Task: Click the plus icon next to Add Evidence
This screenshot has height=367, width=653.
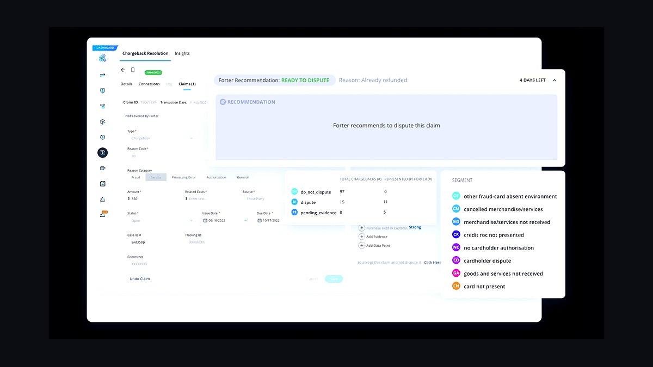Action: tap(362, 237)
